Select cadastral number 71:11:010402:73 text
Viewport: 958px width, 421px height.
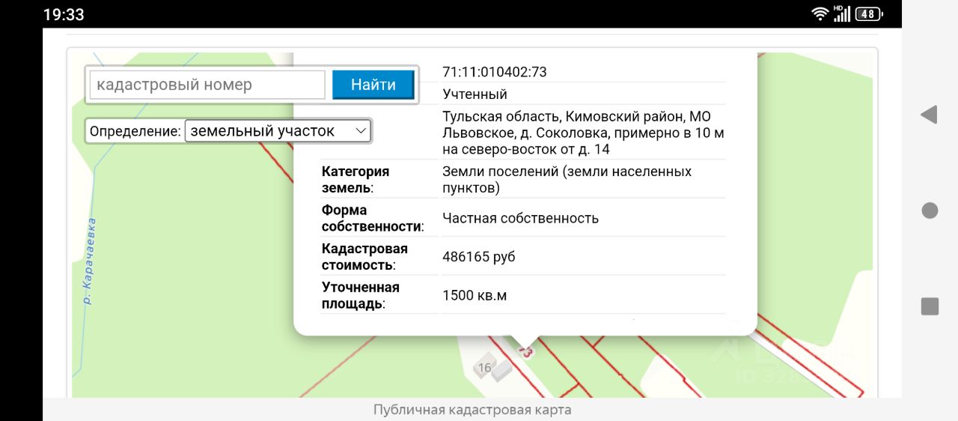pyautogui.click(x=495, y=72)
